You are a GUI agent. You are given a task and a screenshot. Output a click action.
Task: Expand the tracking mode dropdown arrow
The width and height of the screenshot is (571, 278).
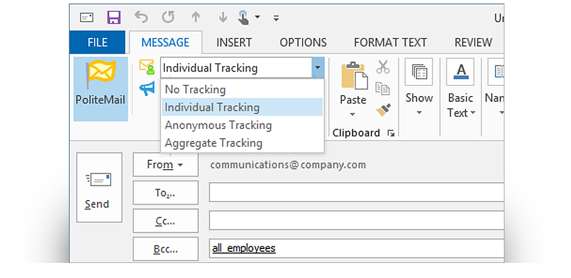click(x=318, y=68)
